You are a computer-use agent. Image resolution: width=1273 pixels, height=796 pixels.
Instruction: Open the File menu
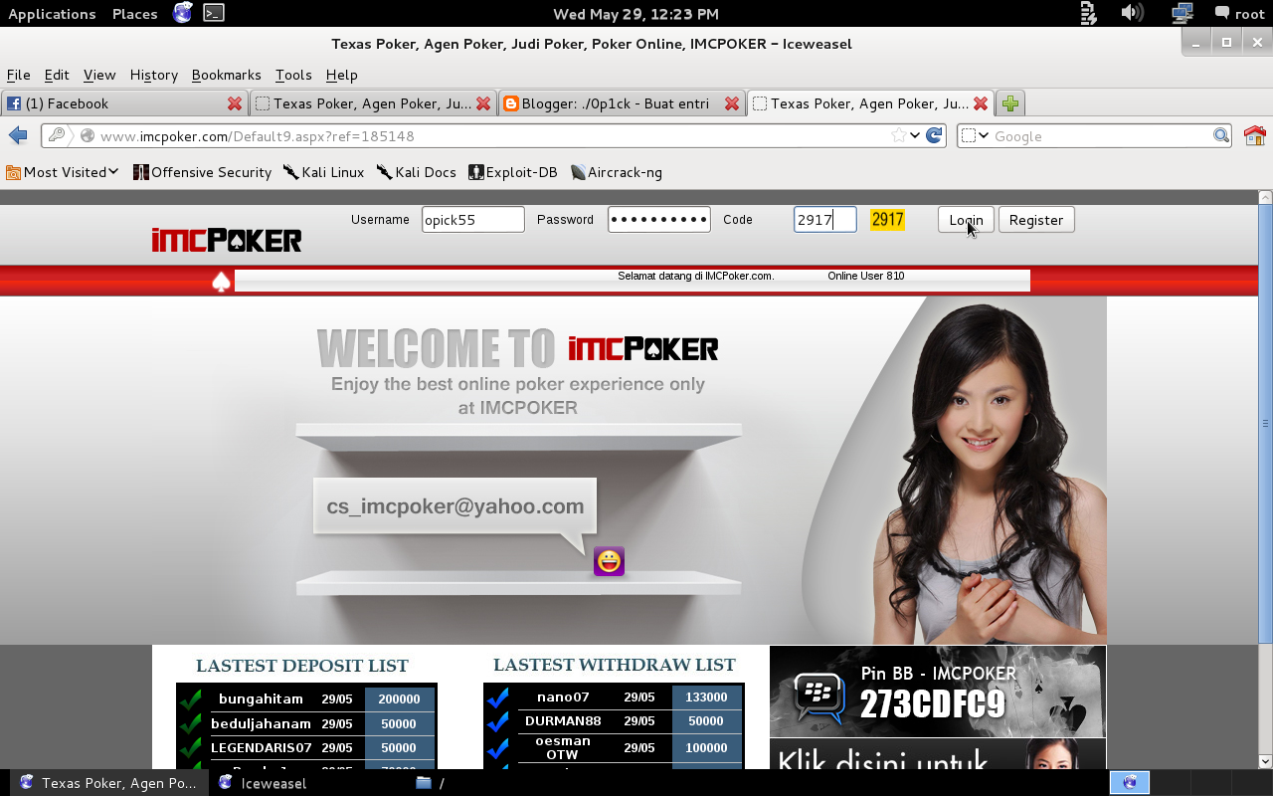(19, 75)
